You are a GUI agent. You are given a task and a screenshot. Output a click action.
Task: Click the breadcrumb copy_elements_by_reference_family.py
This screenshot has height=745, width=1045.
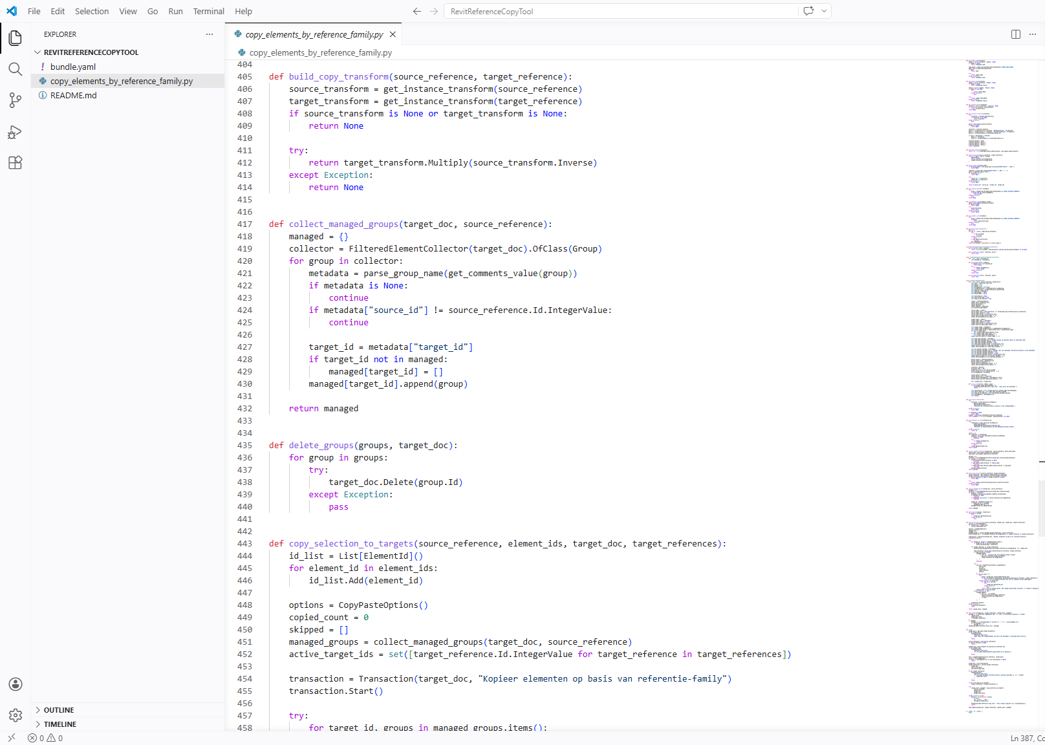click(321, 52)
